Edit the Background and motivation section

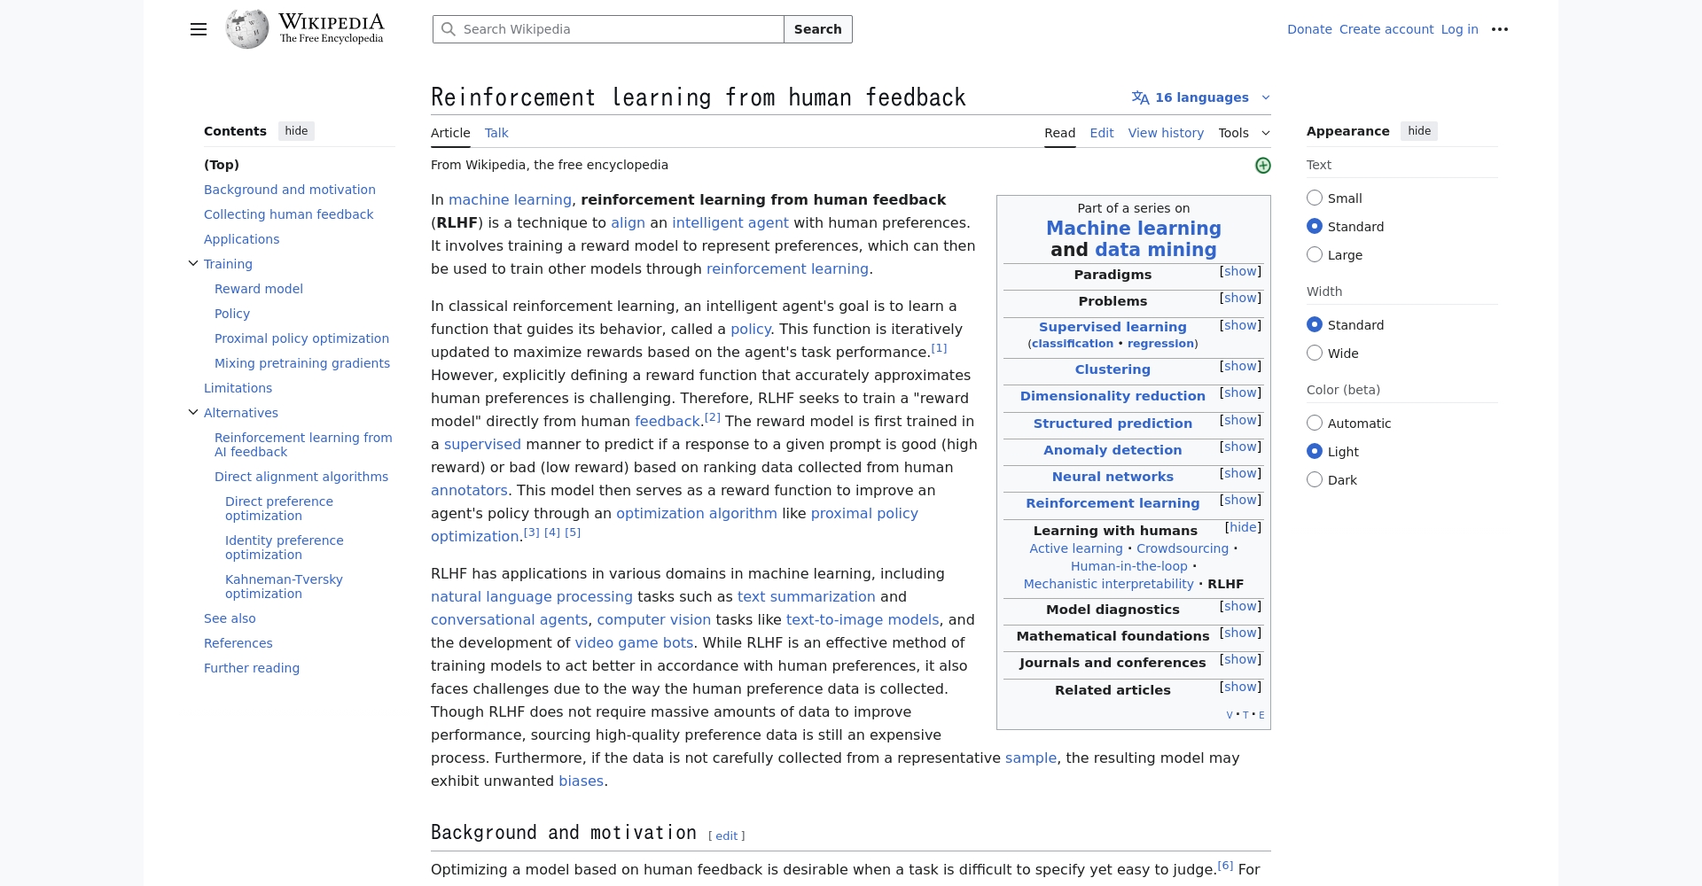tap(727, 836)
